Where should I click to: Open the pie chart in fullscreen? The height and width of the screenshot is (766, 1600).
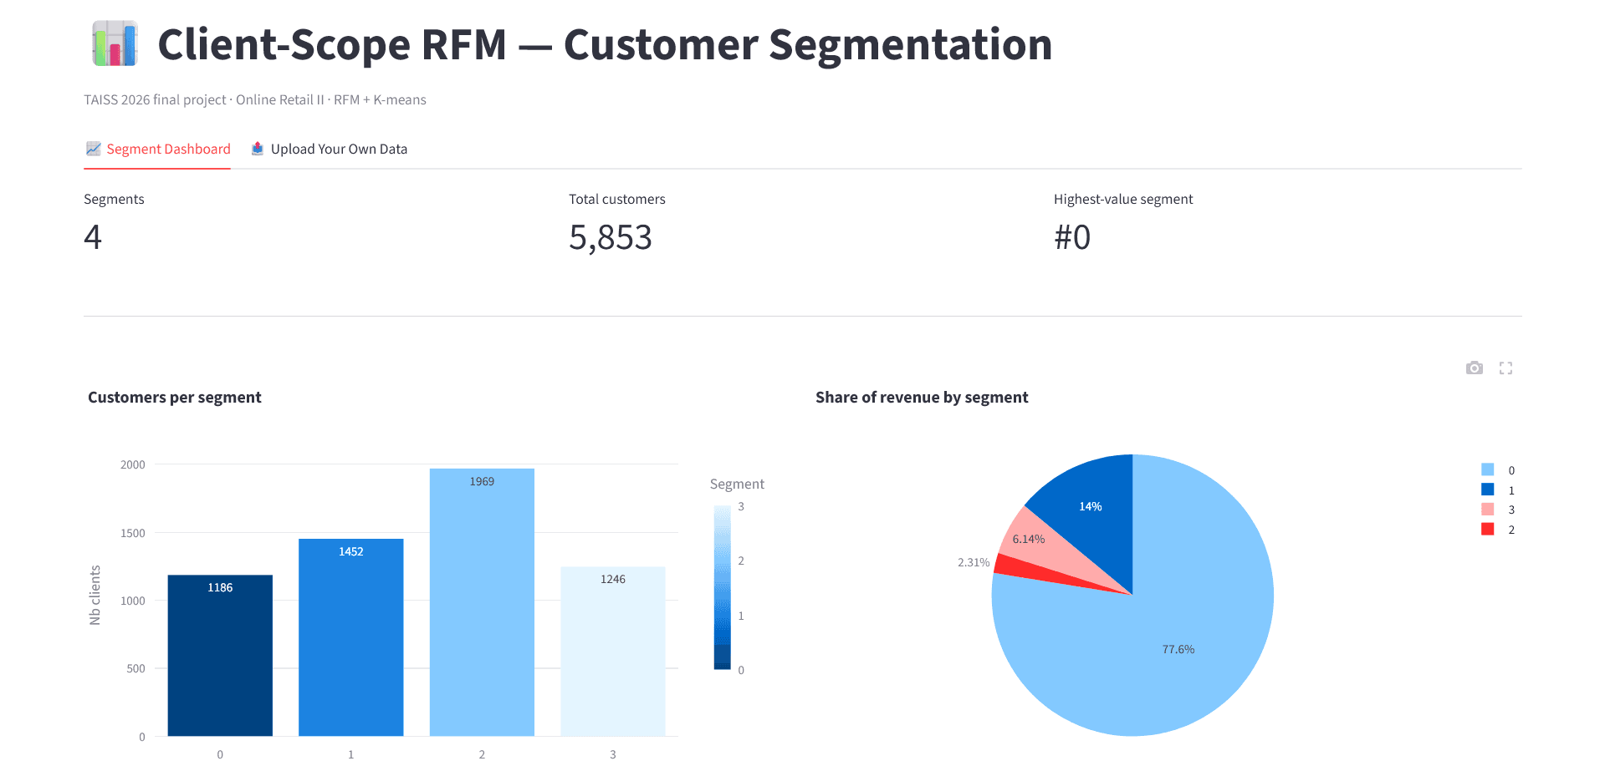pos(1505,368)
